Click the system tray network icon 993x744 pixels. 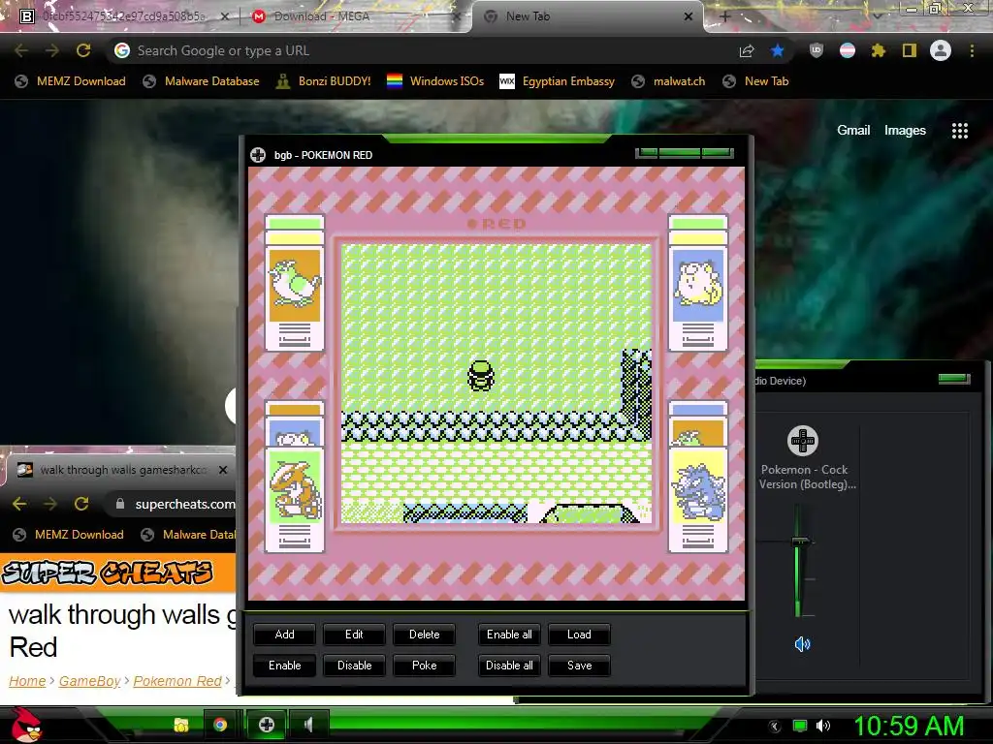point(800,726)
